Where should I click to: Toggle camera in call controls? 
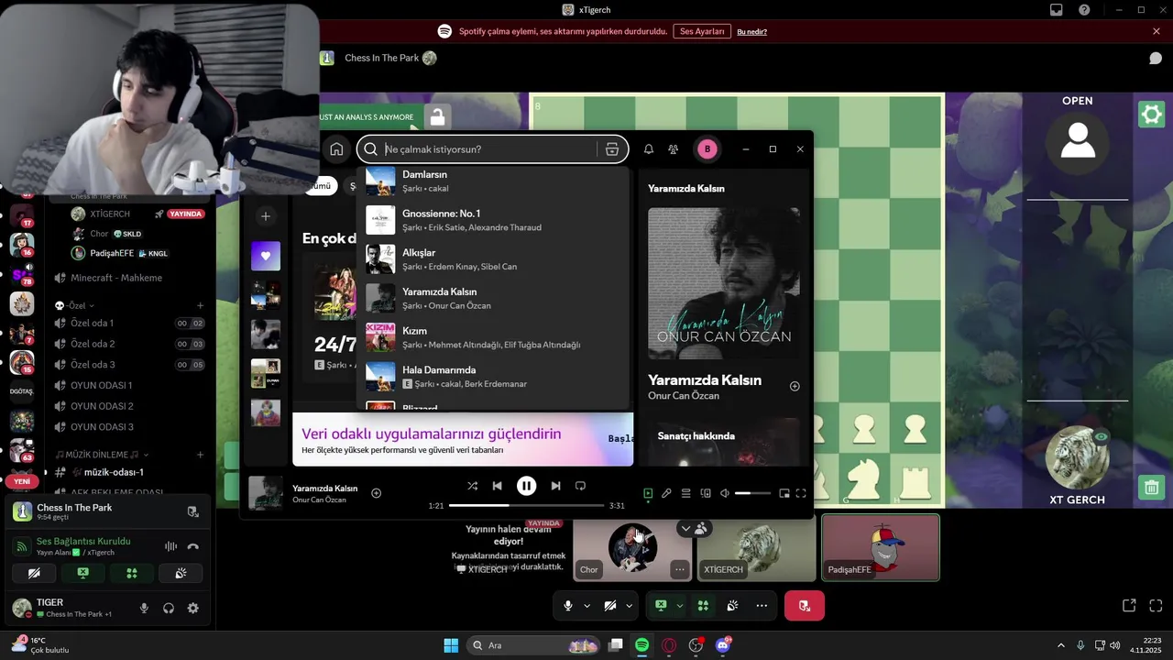[x=610, y=606]
